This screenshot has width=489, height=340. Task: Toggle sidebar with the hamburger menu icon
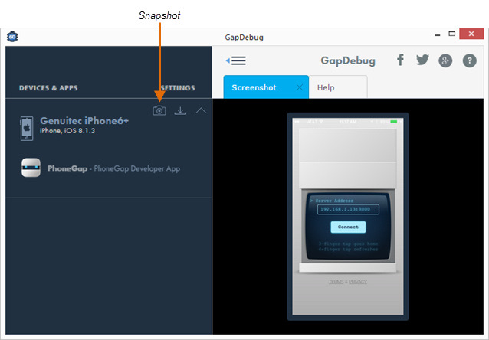(x=236, y=60)
